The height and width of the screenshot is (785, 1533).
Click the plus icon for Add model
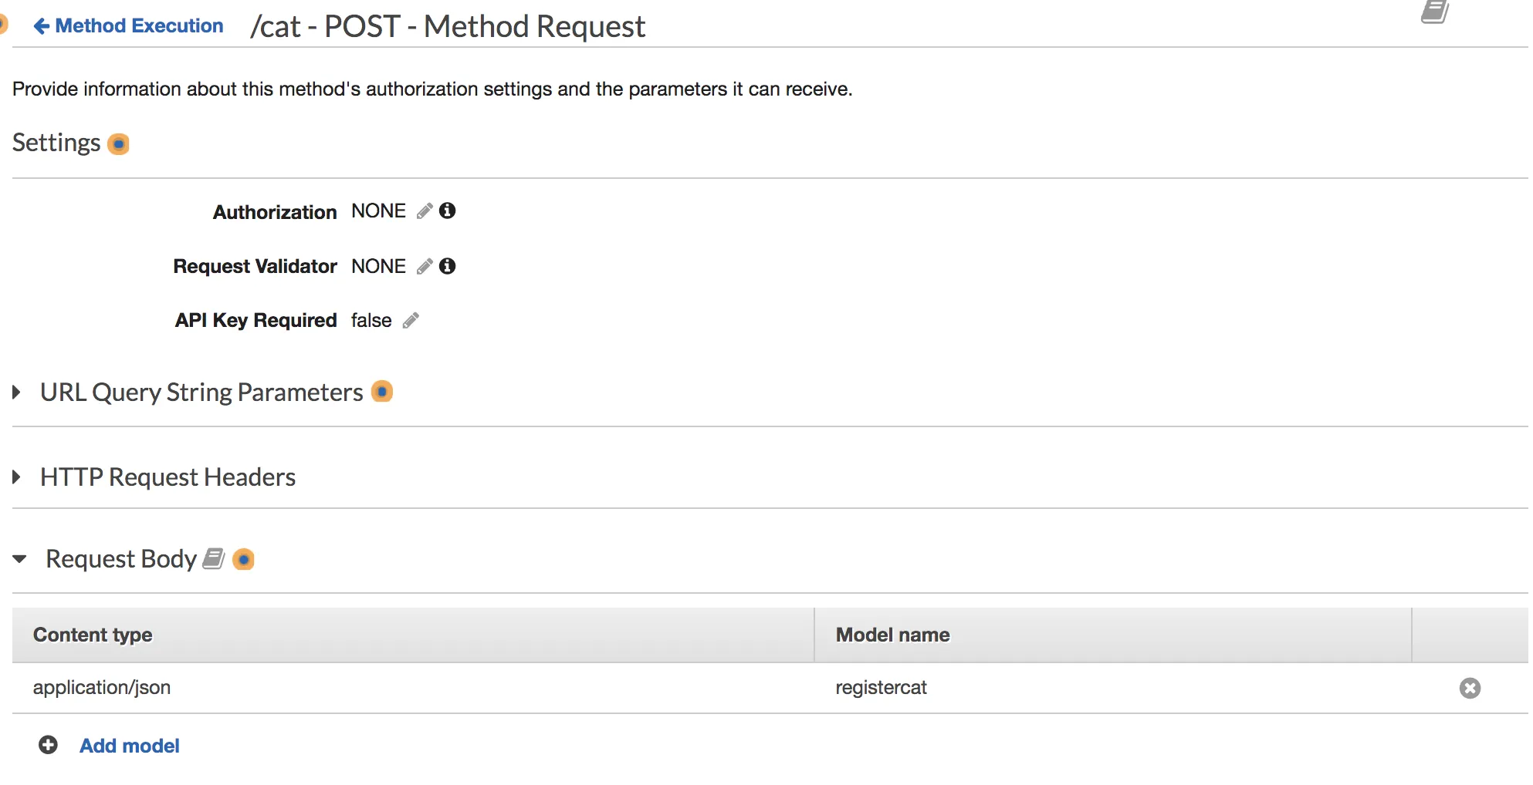48,745
